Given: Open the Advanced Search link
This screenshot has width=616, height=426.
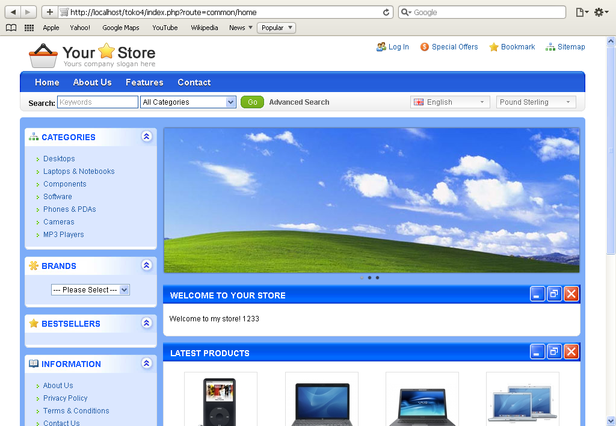Looking at the screenshot, I should click(x=300, y=102).
